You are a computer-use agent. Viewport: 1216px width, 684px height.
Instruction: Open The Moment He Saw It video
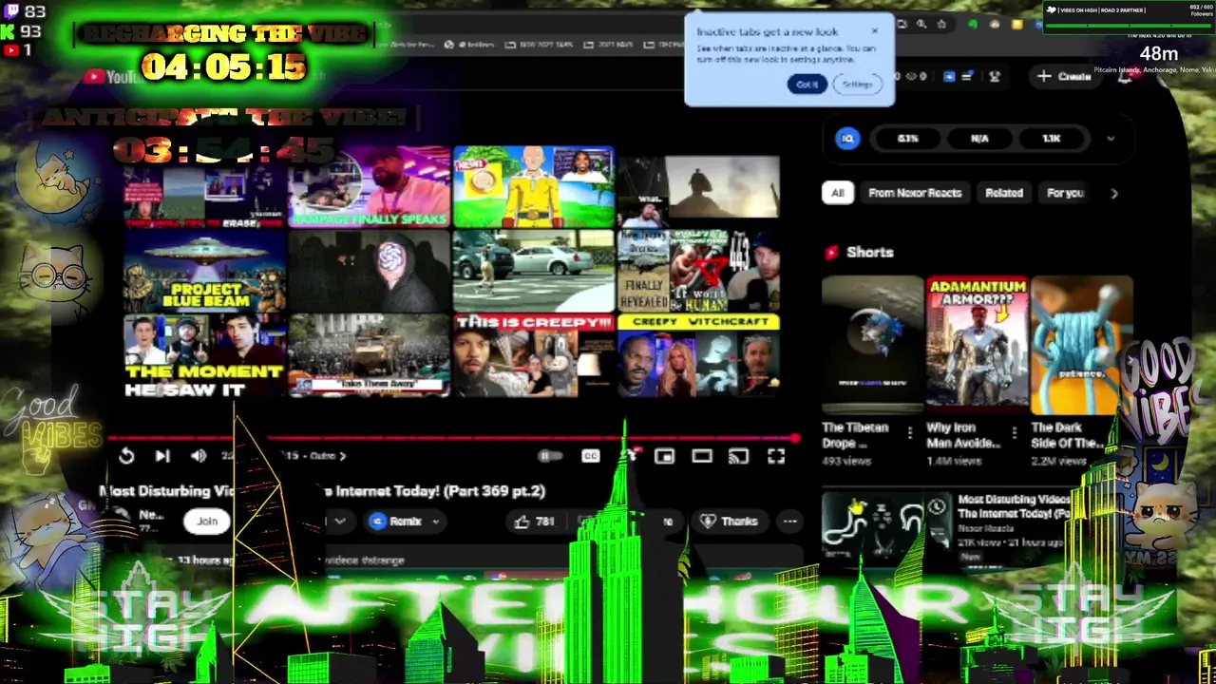205,355
